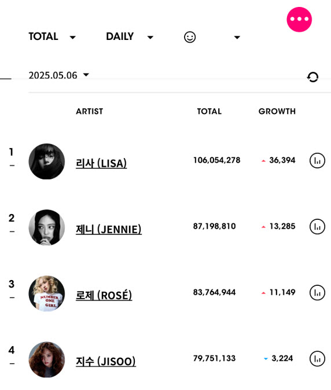Viewport: 331px width, 390px height.
Task: Click JISOO's profile thumbnail
Action: coord(47,359)
